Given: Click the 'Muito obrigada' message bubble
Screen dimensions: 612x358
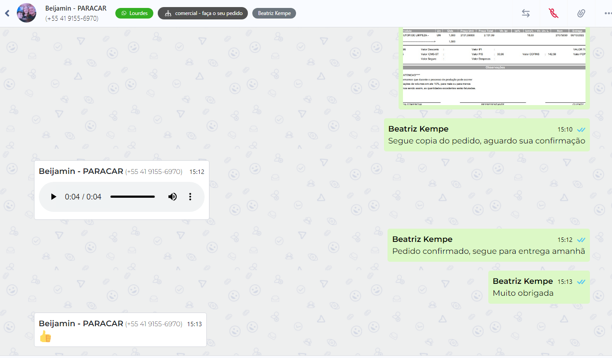Looking at the screenshot, I should [523, 293].
